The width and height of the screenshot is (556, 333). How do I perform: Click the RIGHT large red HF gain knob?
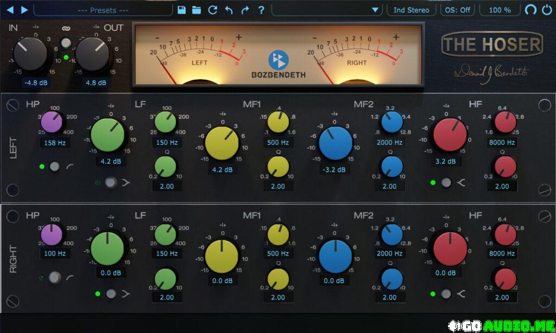coord(450,249)
